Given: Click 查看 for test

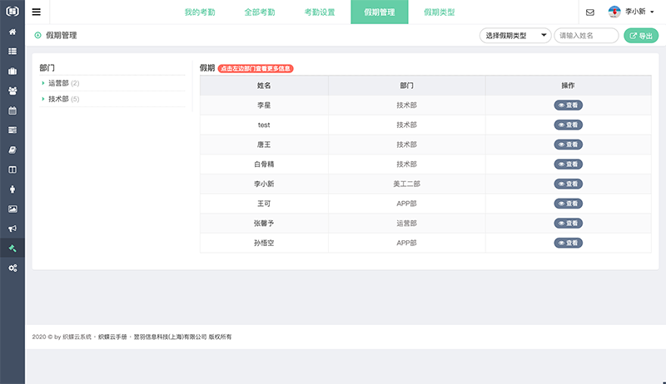Looking at the screenshot, I should tap(568, 125).
